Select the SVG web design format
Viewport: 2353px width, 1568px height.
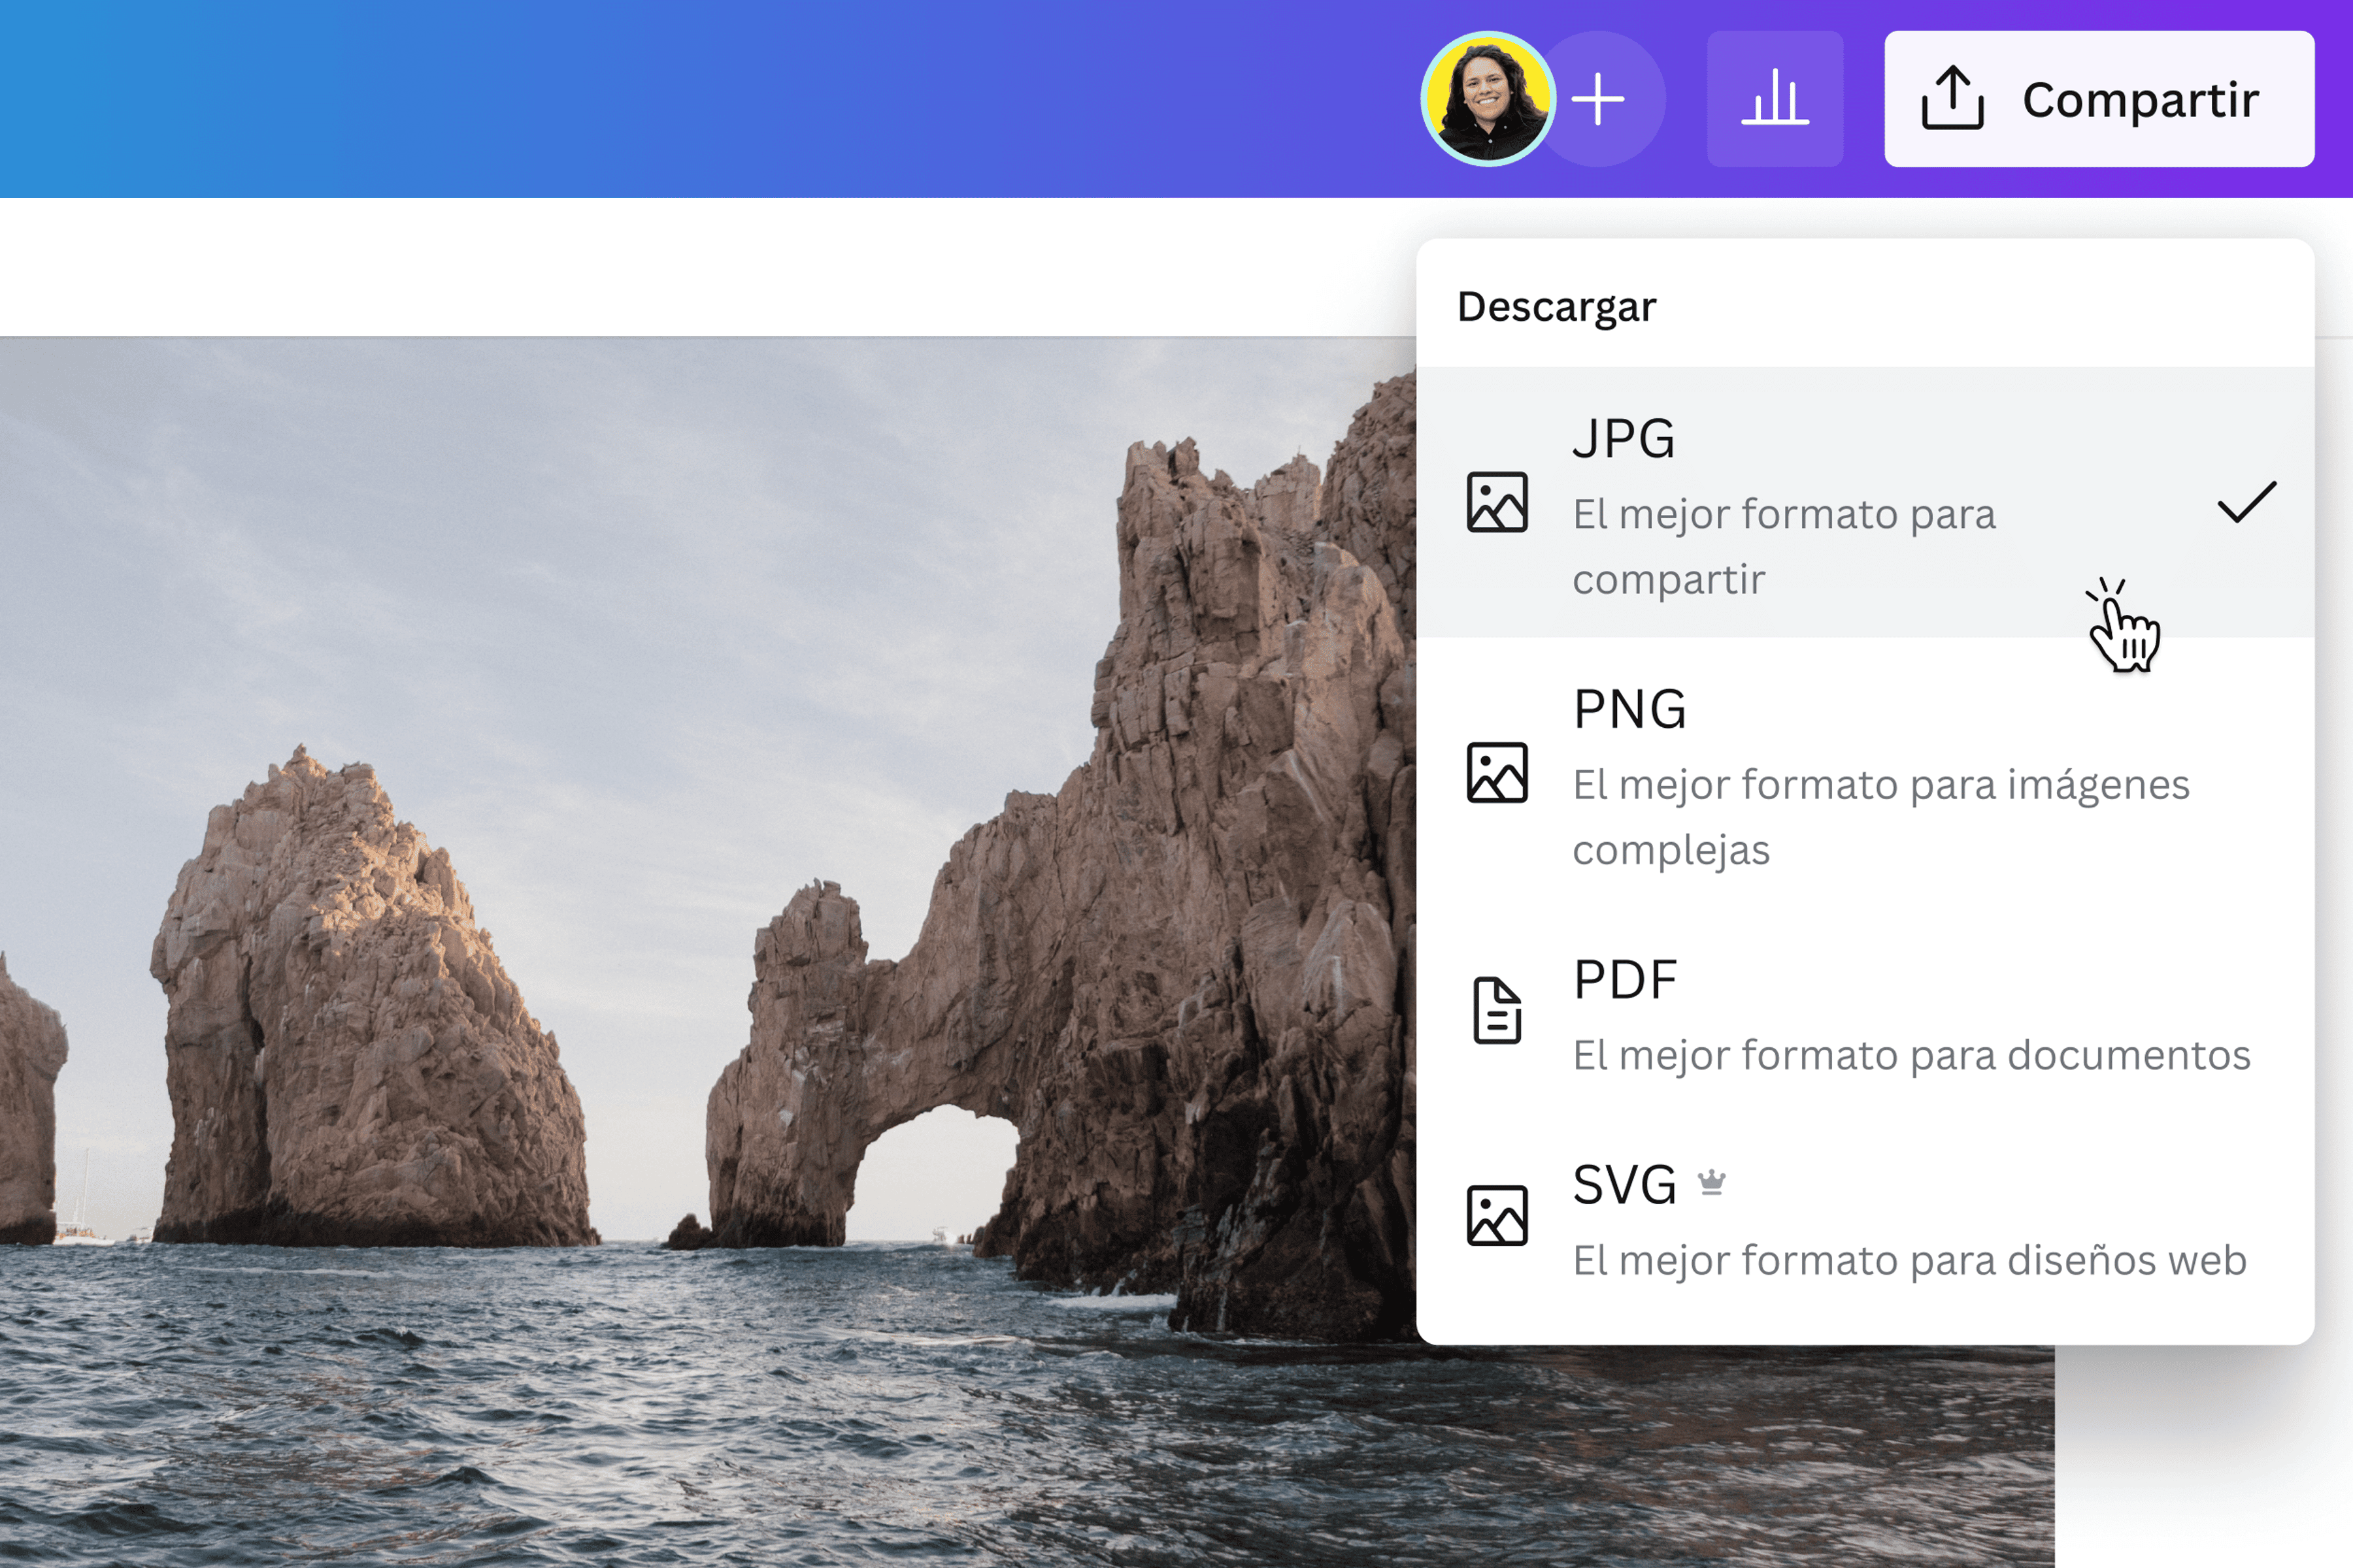pyautogui.click(x=1865, y=1215)
